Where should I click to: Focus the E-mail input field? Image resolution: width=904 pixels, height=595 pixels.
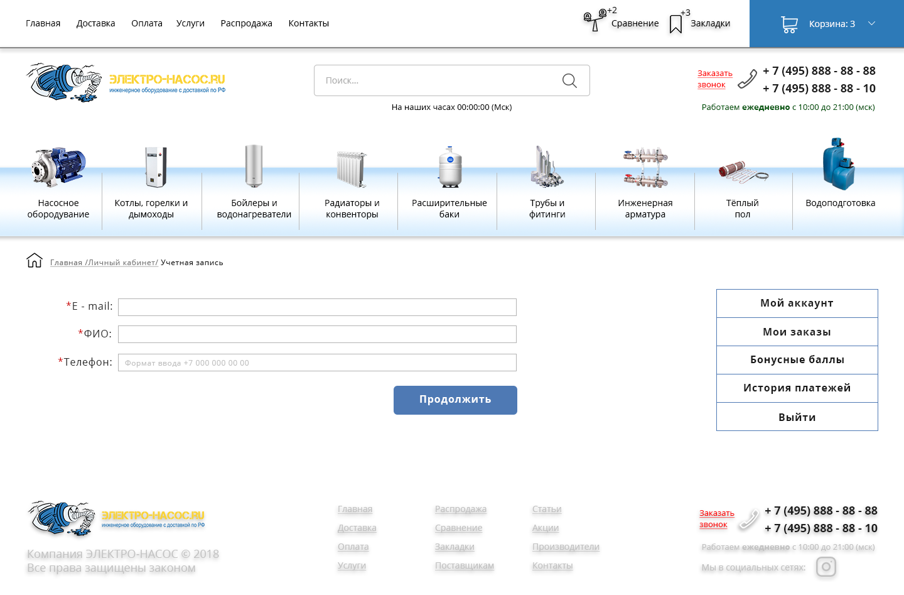tap(317, 307)
